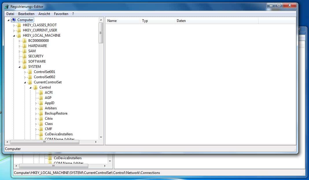Click the SOFTWARE folder icon
Viewport: 309px width, 180px height.
click(24, 61)
